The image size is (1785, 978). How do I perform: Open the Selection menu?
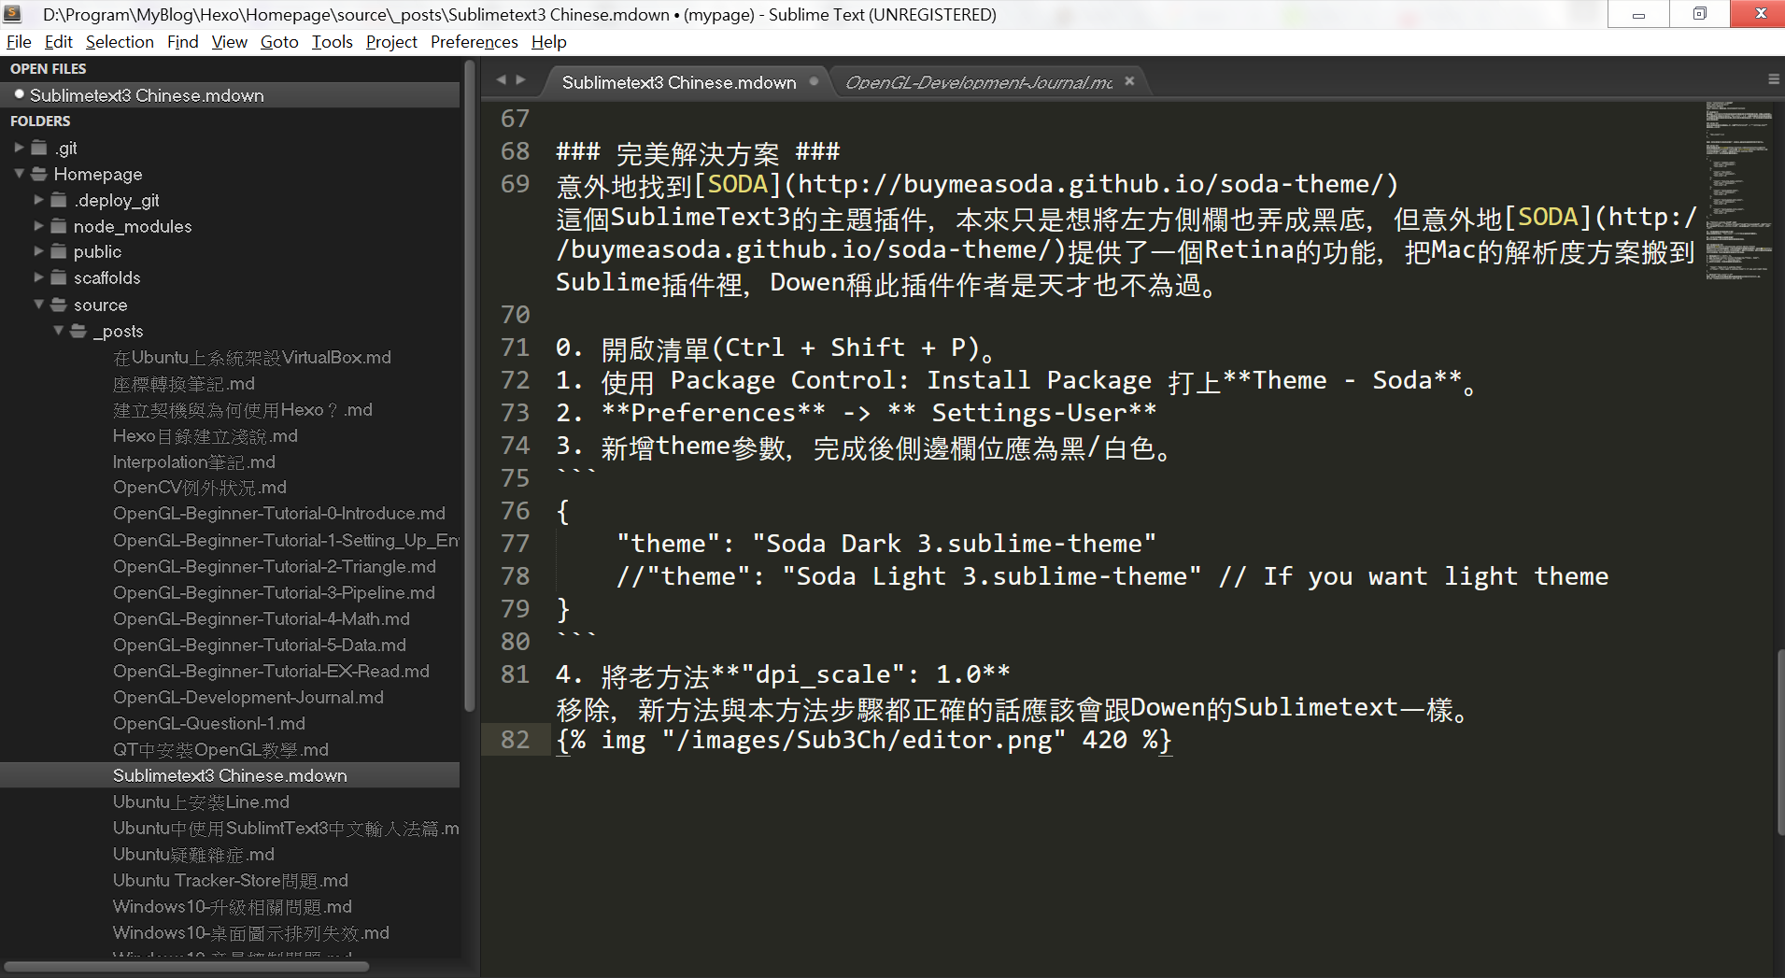[x=120, y=42]
